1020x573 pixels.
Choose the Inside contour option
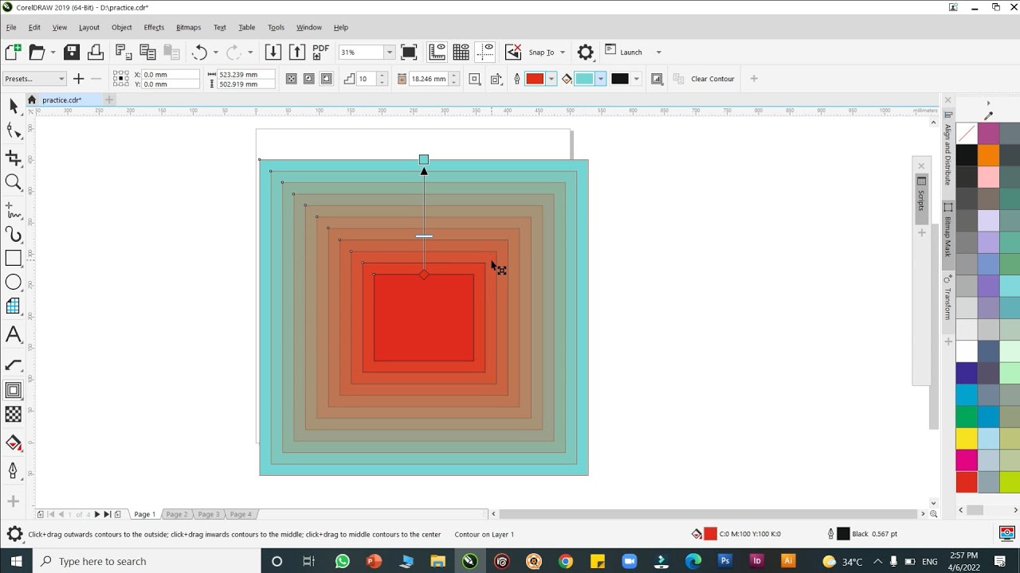tap(308, 79)
